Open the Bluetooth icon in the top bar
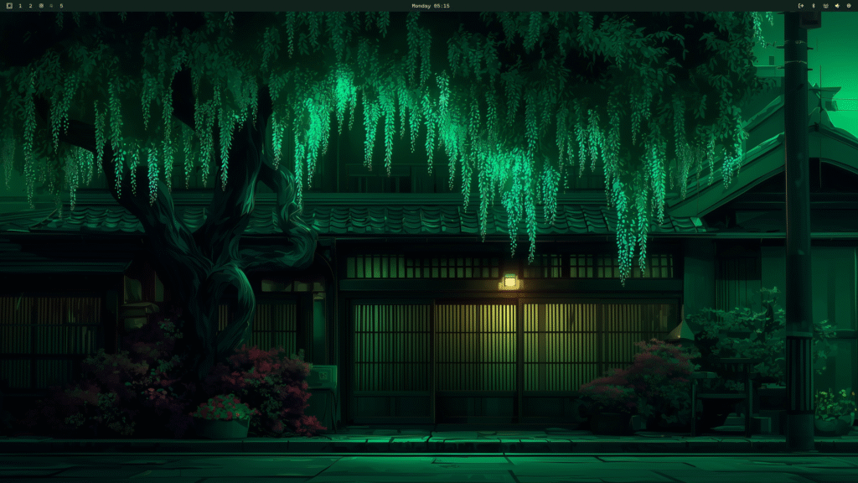Viewport: 858px width, 483px height. [813, 6]
